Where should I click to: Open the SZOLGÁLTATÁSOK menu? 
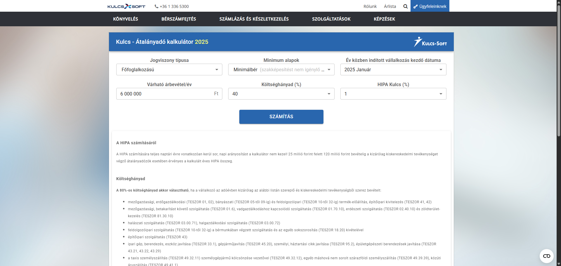pyautogui.click(x=331, y=19)
